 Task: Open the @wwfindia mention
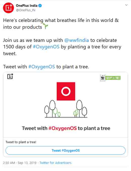pos(77,40)
